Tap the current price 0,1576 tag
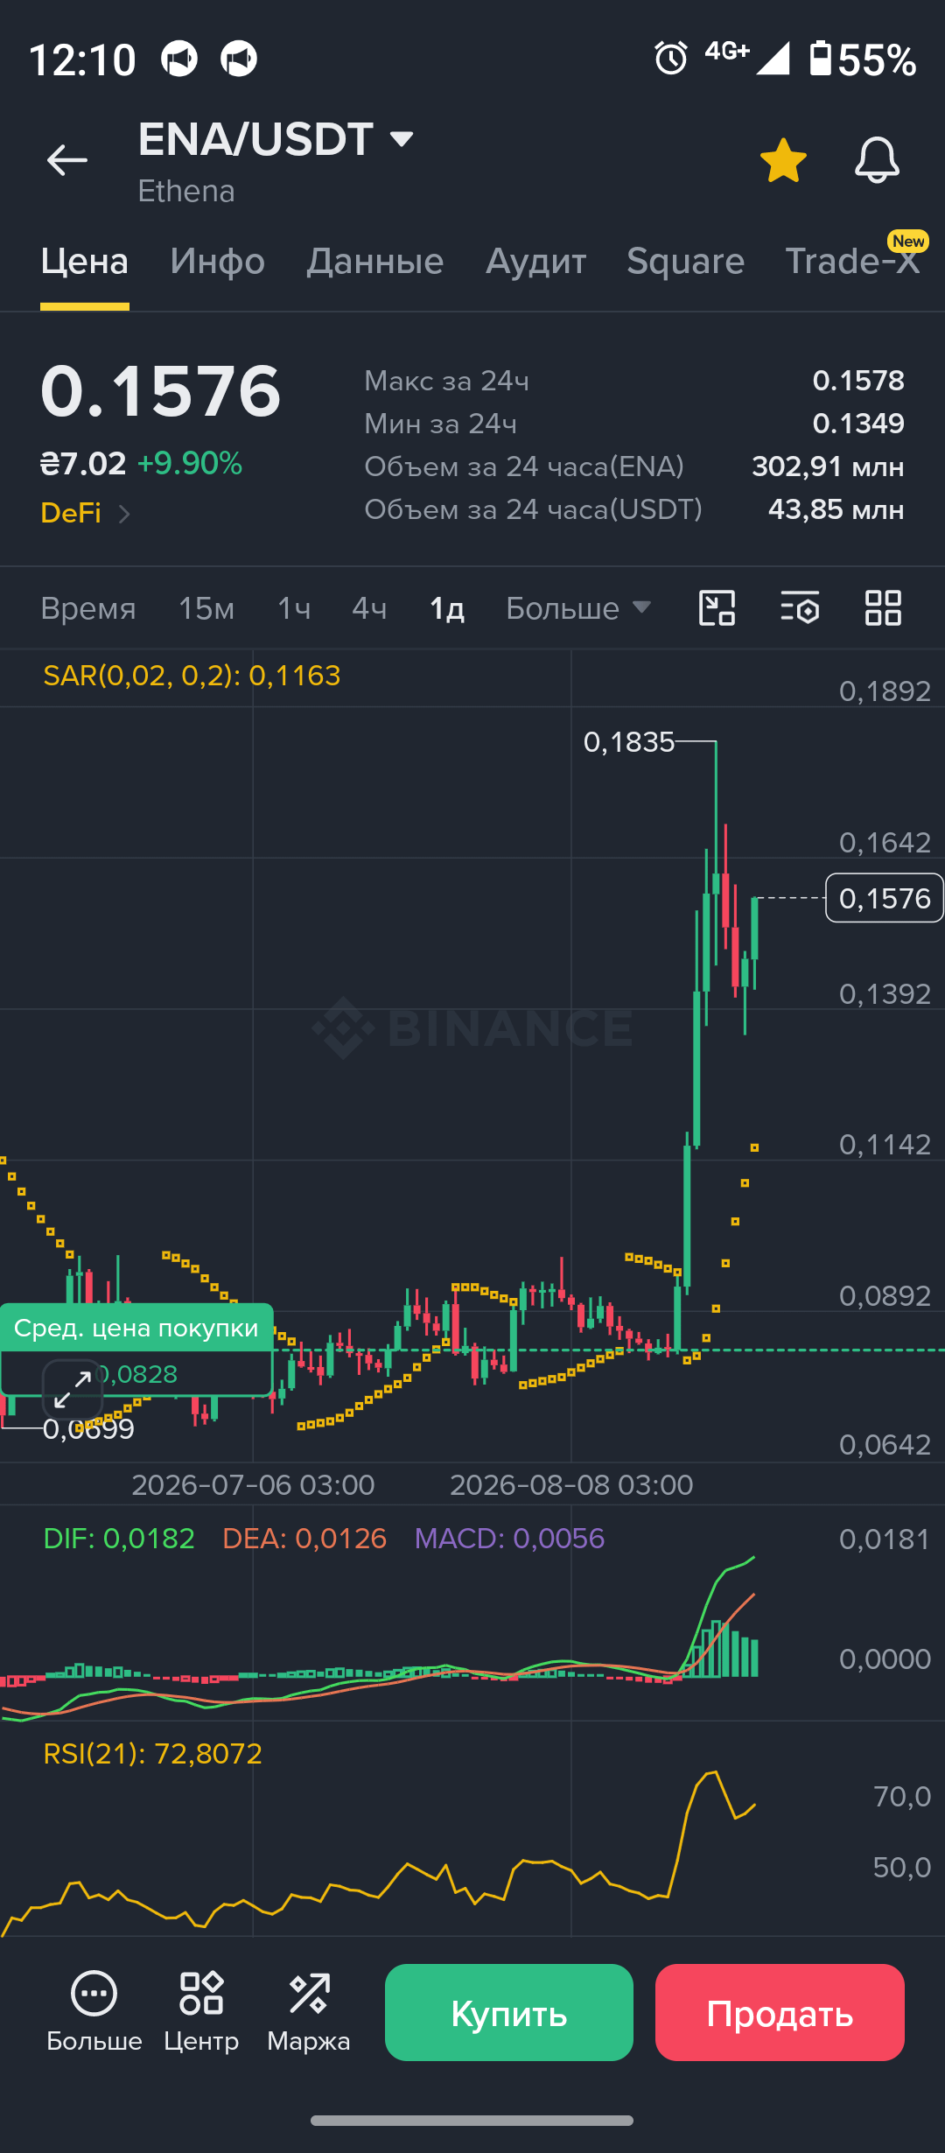 pos(885,898)
